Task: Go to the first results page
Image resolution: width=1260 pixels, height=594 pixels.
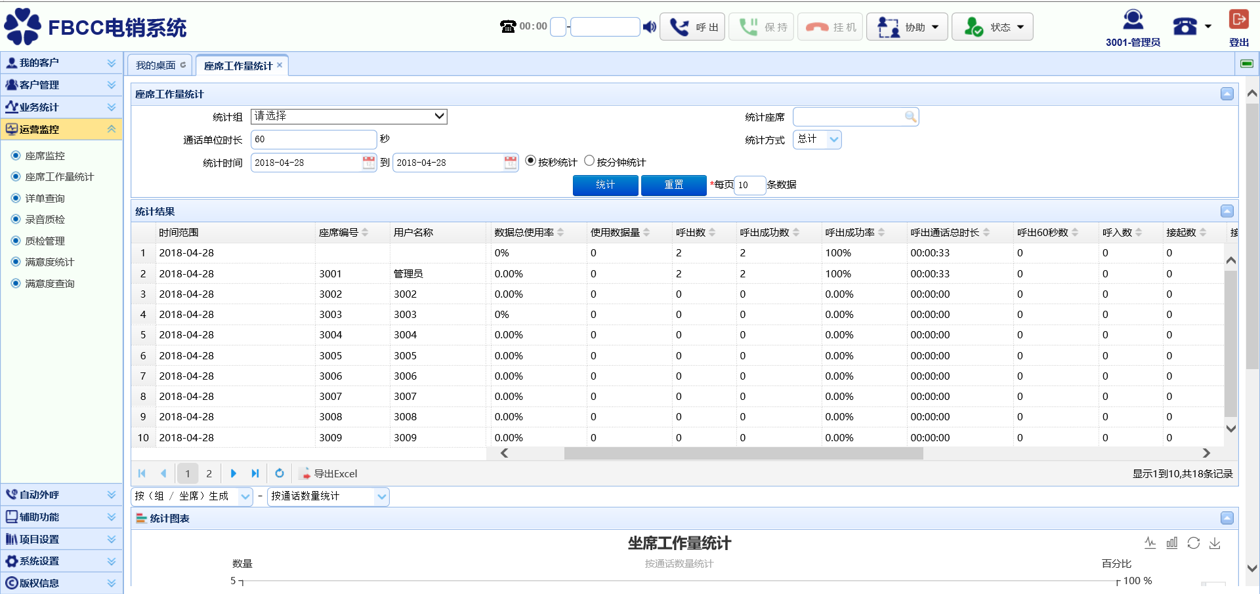Action: (142, 473)
